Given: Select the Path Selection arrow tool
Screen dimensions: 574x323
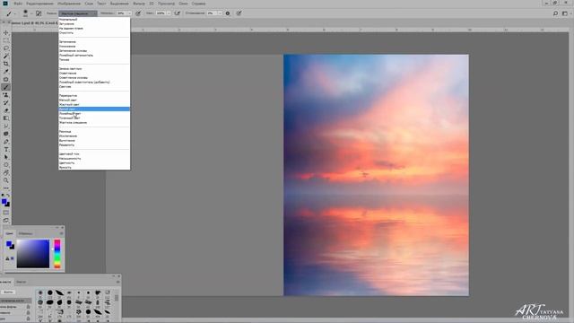Looking at the screenshot, I should 6,157.
